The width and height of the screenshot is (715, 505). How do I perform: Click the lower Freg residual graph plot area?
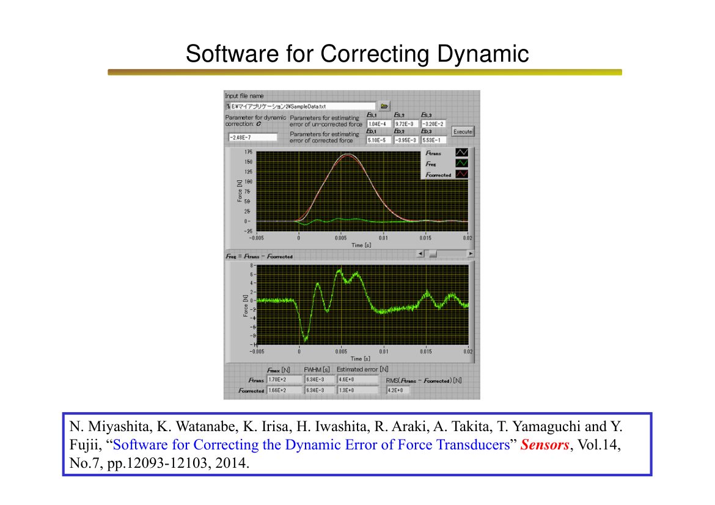click(x=362, y=305)
